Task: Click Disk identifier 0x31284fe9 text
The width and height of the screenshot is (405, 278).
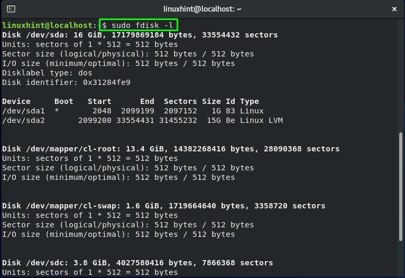Action: 66,82
